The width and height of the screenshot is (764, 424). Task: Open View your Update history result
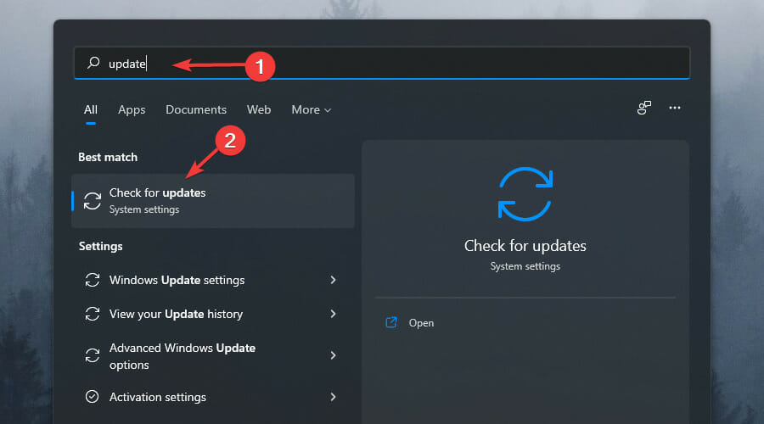[x=213, y=314]
